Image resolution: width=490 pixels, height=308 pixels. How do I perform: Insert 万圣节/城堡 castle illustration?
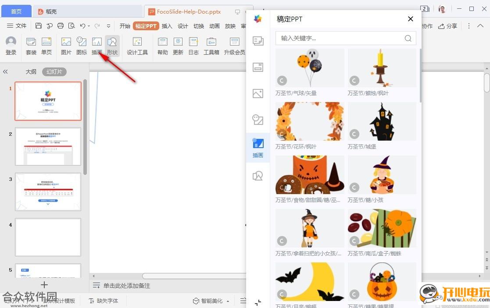tap(382, 121)
